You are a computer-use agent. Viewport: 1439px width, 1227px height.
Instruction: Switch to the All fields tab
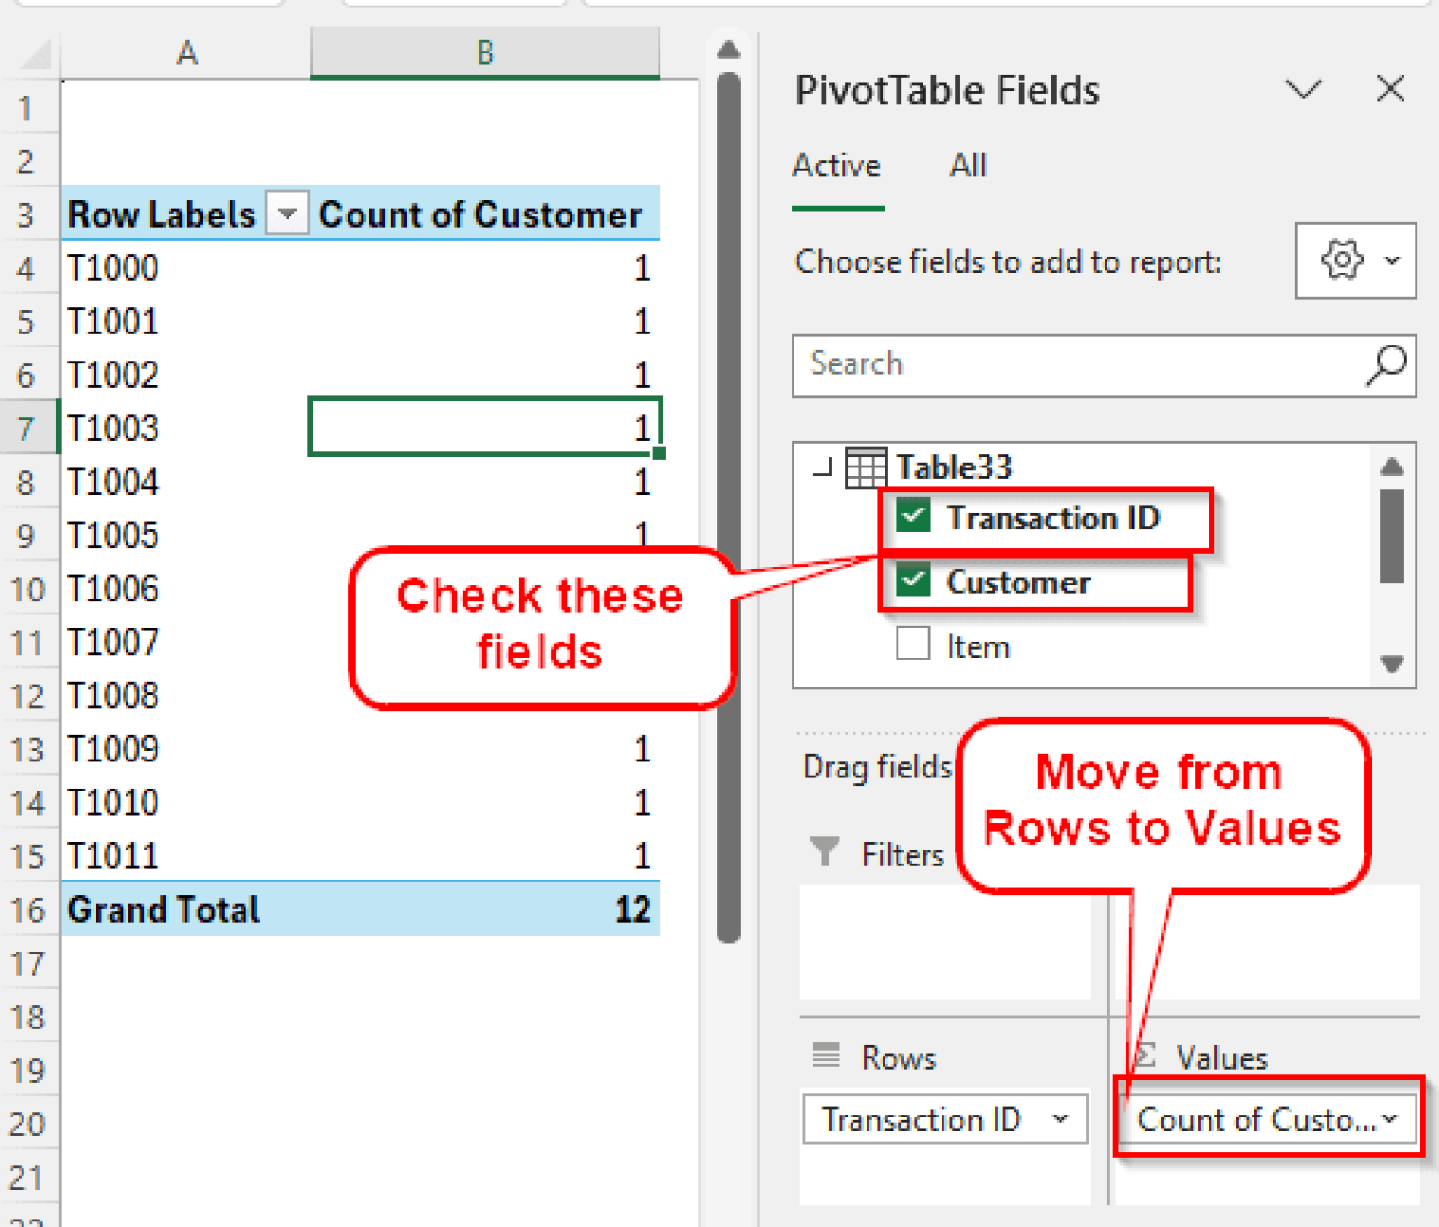tap(967, 166)
